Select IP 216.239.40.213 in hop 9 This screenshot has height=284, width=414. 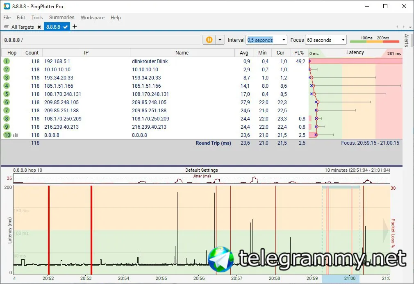point(61,127)
